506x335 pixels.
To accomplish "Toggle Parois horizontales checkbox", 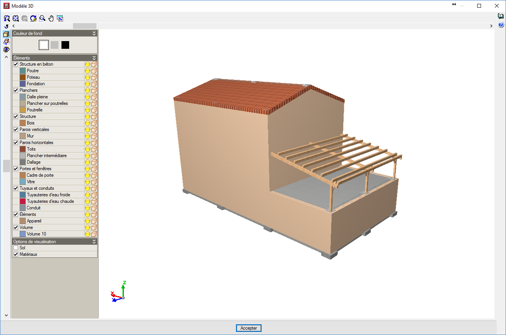I will 16,143.
